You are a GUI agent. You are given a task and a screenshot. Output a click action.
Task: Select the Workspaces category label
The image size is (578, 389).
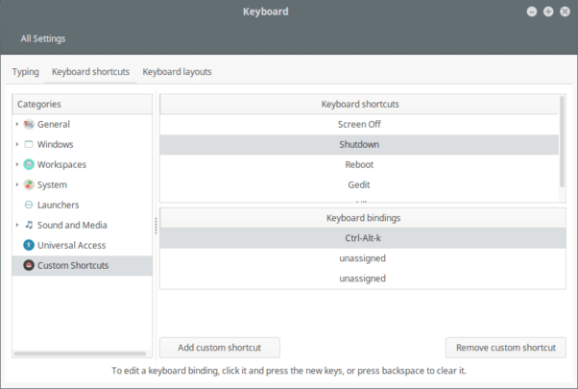(61, 164)
